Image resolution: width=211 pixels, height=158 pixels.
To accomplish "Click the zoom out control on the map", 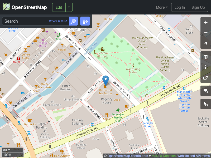I will click(x=206, y=33).
